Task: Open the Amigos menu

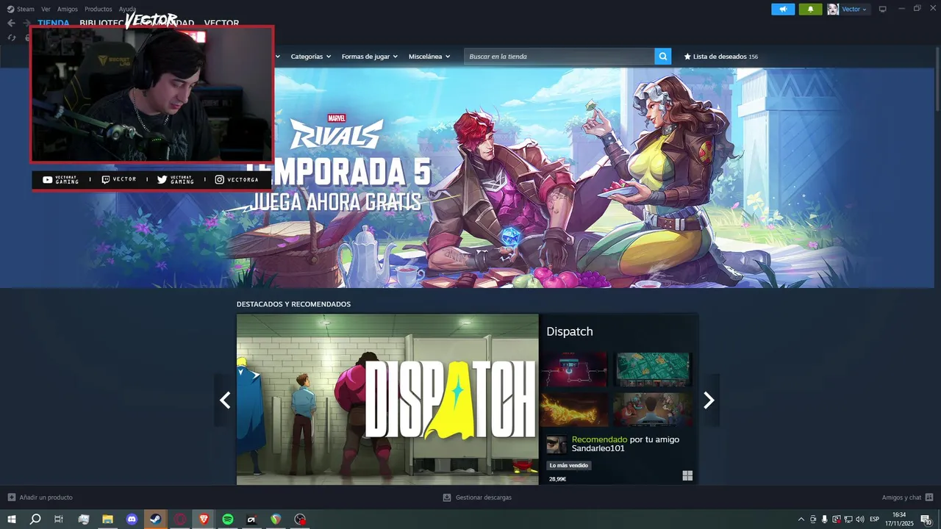Action: tap(68, 10)
